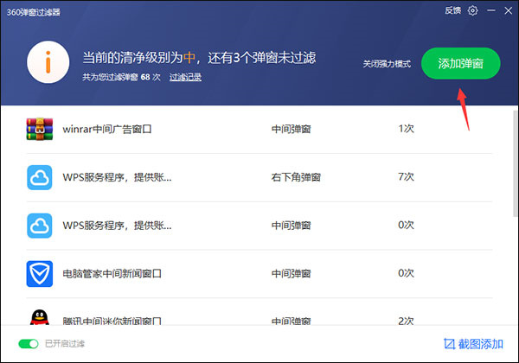Select 腾讯中间迷你新闻窗口 entry
Screen dimensions: 519x363
click(x=259, y=312)
